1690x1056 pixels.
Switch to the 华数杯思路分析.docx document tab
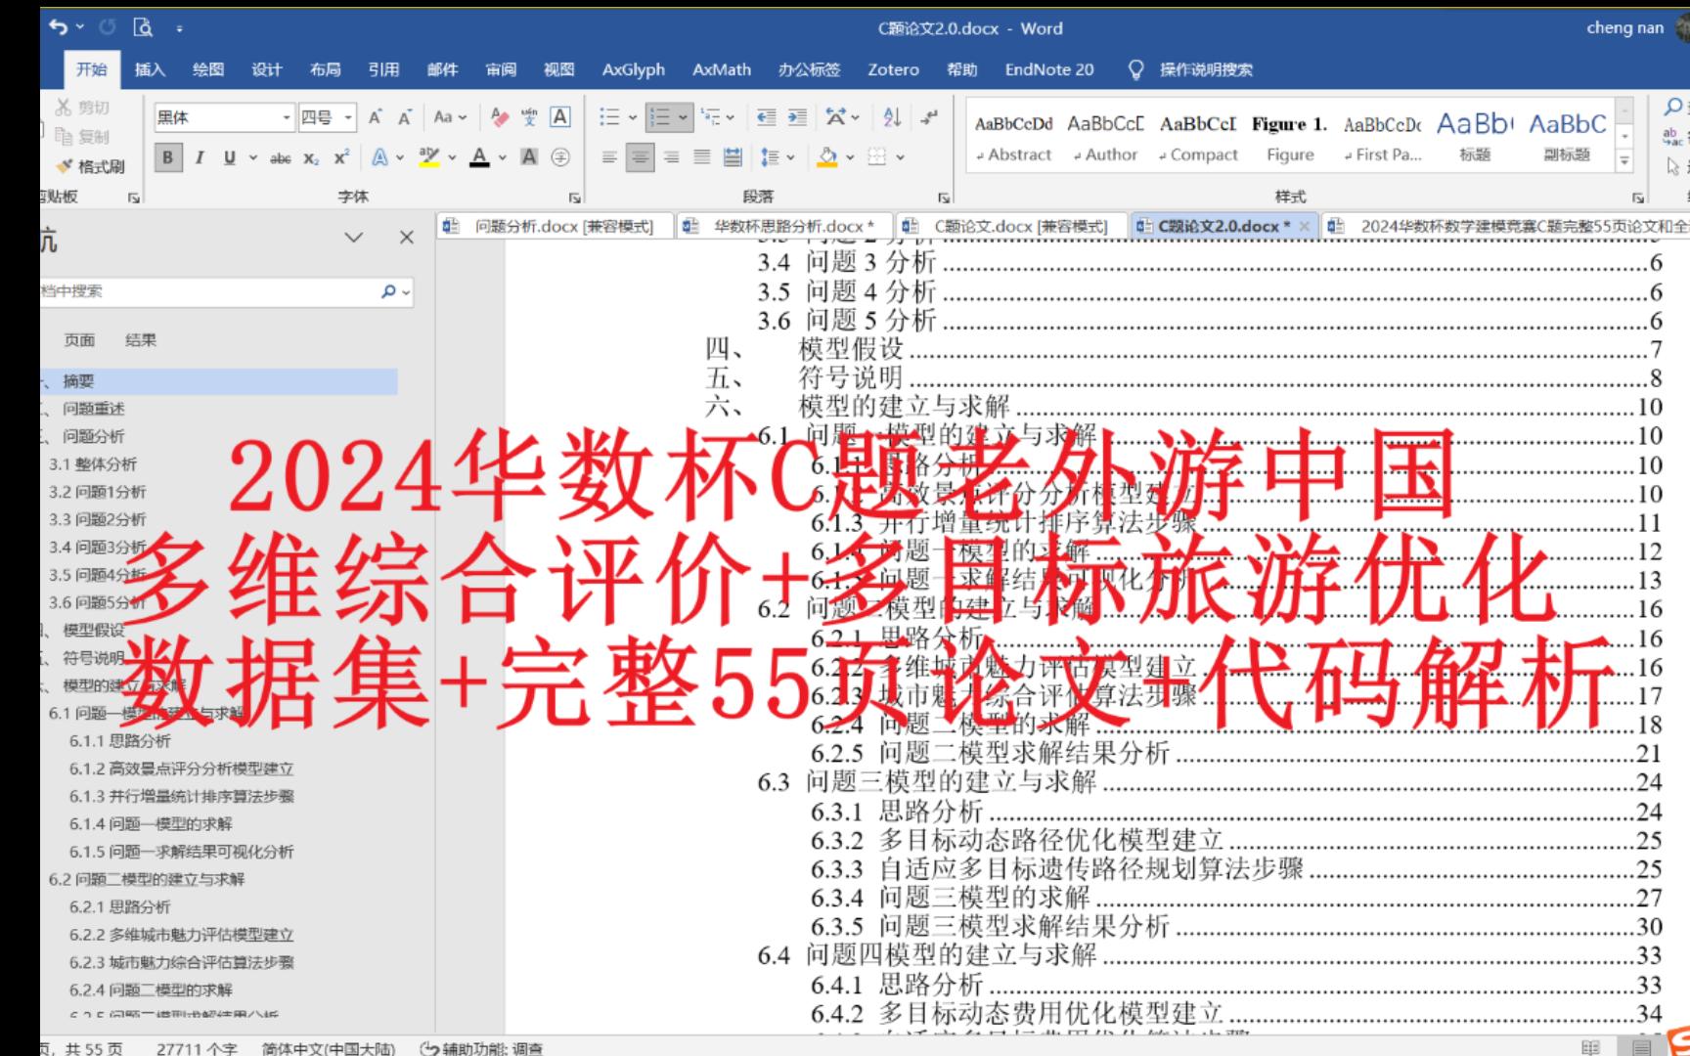point(785,226)
